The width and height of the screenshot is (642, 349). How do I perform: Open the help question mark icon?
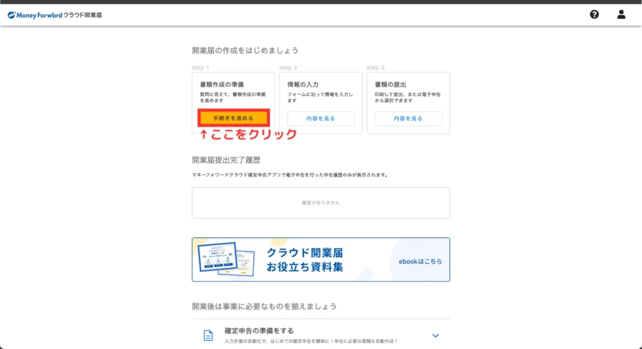(594, 14)
